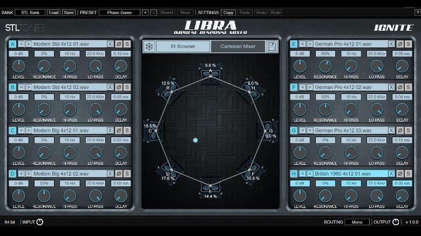Switch to the Cartesian Mixer tab
This screenshot has width=421, height=236.
237,46
